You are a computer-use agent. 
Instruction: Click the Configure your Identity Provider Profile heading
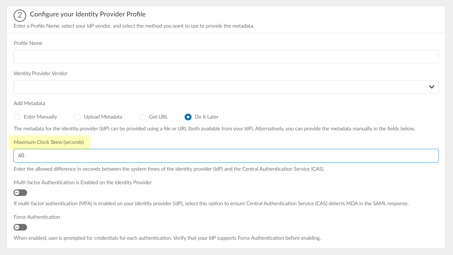(88, 14)
